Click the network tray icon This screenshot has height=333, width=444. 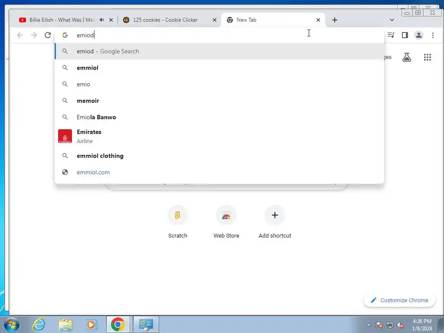coord(390,325)
